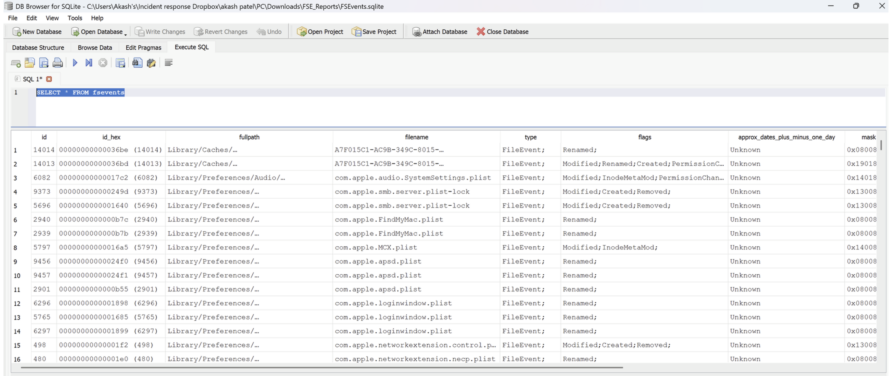Open Find in the editor (binoculars icon)
The image size is (889, 376).
tap(137, 63)
